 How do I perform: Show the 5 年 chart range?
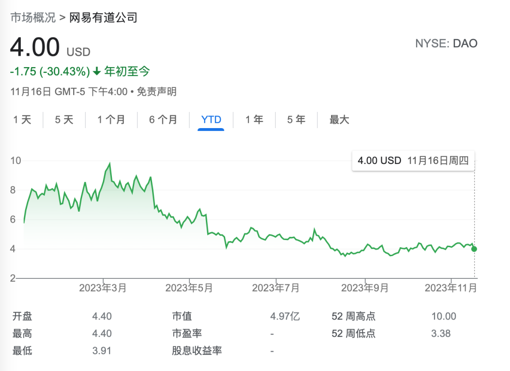[x=296, y=120]
